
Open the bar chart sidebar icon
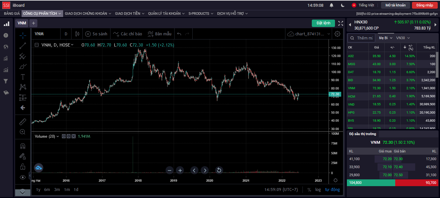pos(6,24)
